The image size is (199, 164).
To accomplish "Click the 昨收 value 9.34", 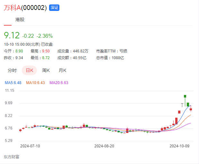I will pyautogui.click(x=19, y=58).
